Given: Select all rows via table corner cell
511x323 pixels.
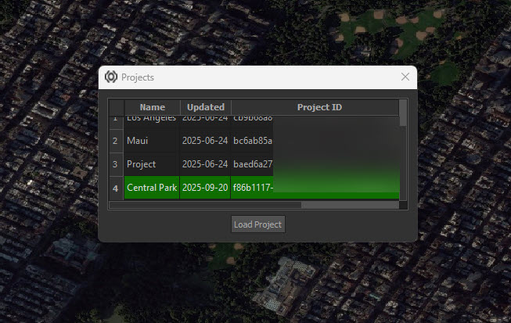Looking at the screenshot, I should [116, 107].
